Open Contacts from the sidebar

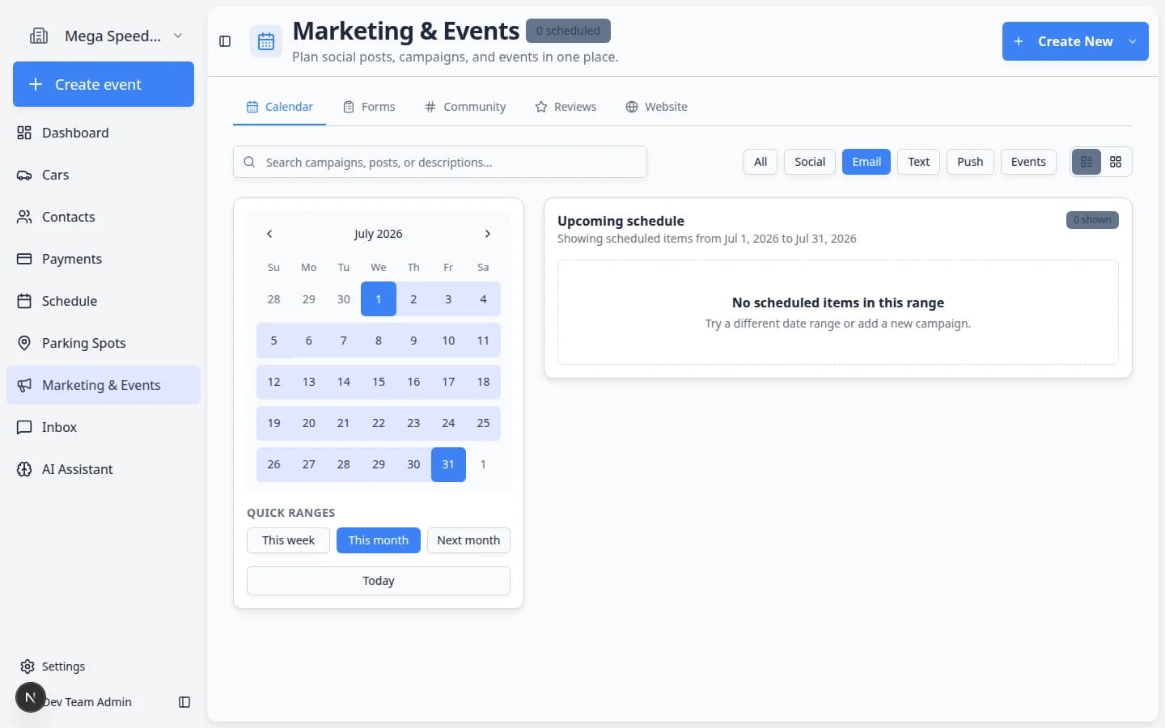tap(104, 217)
